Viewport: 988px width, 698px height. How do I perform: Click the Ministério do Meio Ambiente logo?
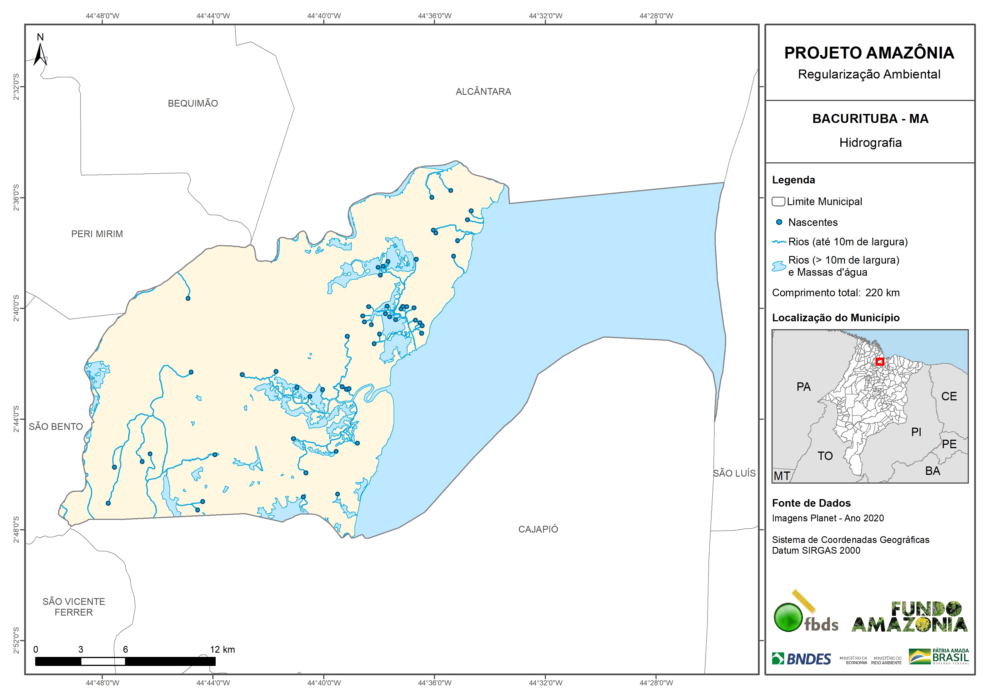pos(886,661)
